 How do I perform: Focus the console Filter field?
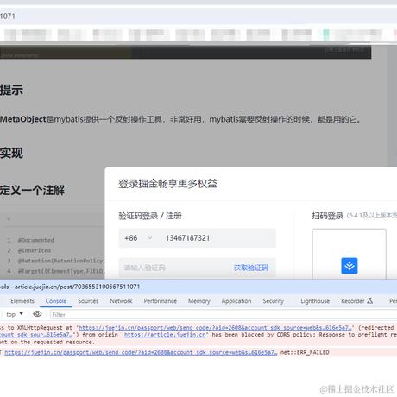(224, 314)
